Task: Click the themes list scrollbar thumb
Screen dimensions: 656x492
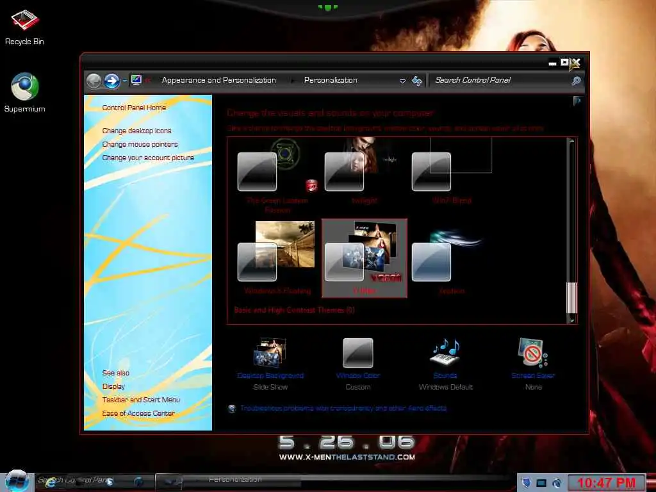Action: pos(571,297)
